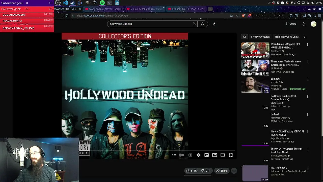Open more actions beside the Share button
The width and height of the screenshot is (323, 182).
tap(234, 171)
